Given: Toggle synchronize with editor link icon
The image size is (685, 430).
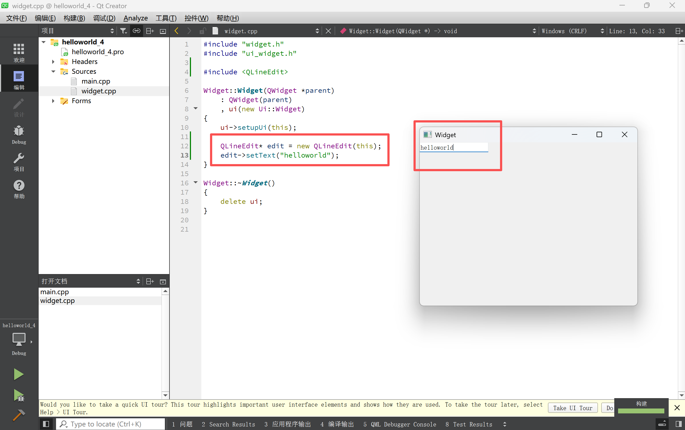Looking at the screenshot, I should point(137,31).
